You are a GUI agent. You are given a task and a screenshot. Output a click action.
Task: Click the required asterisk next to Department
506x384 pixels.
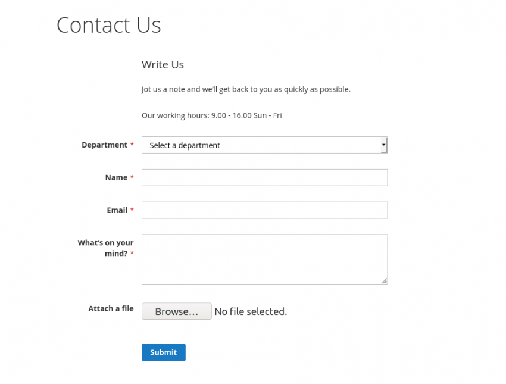(131, 144)
